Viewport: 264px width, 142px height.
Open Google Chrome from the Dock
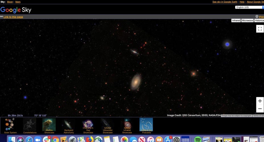coord(55,139)
